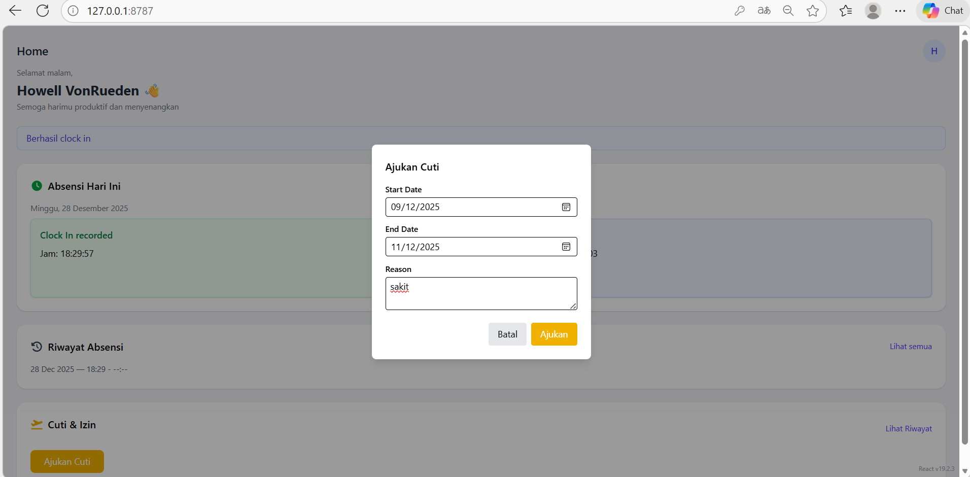Add page to favorites with the star
970x477 pixels.
point(812,11)
